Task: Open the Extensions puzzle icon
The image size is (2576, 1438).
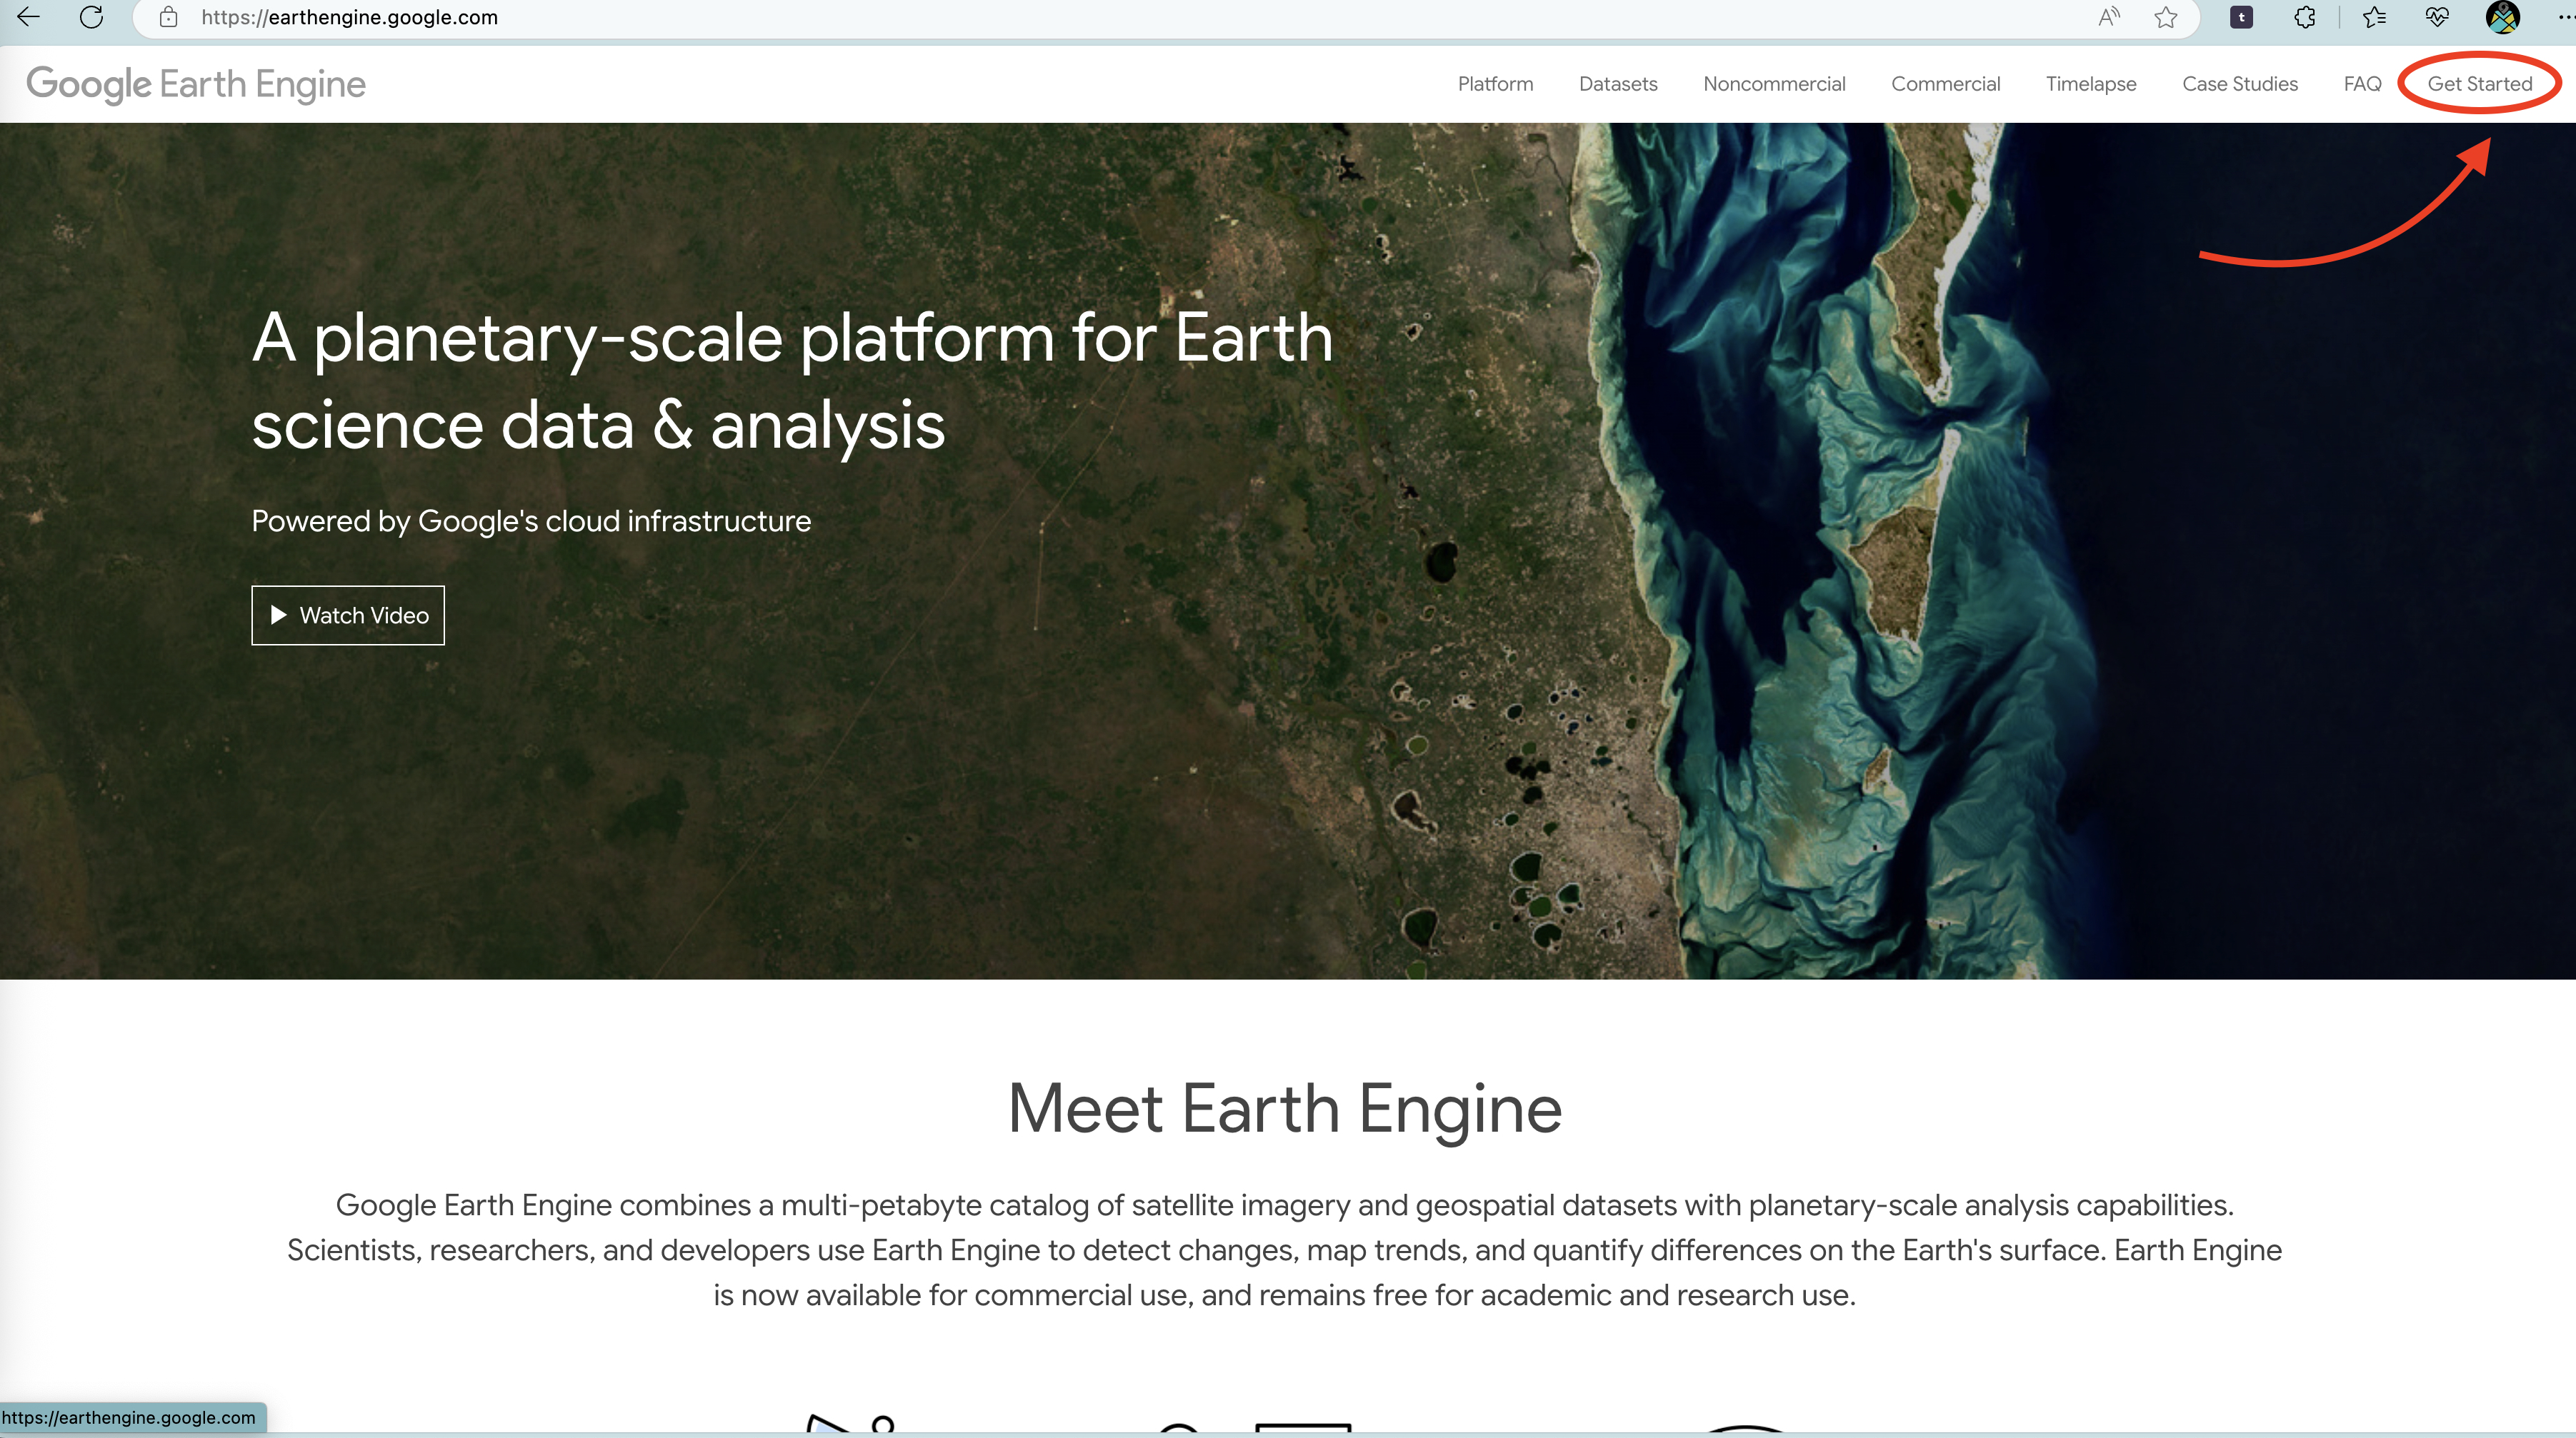Action: (2305, 17)
